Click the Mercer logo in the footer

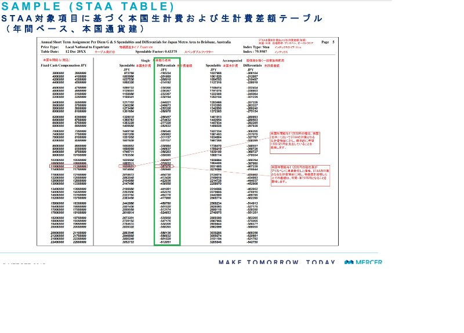364,262
